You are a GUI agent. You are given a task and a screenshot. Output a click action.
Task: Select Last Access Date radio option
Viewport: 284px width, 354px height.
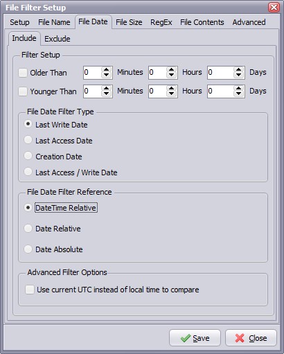28,140
